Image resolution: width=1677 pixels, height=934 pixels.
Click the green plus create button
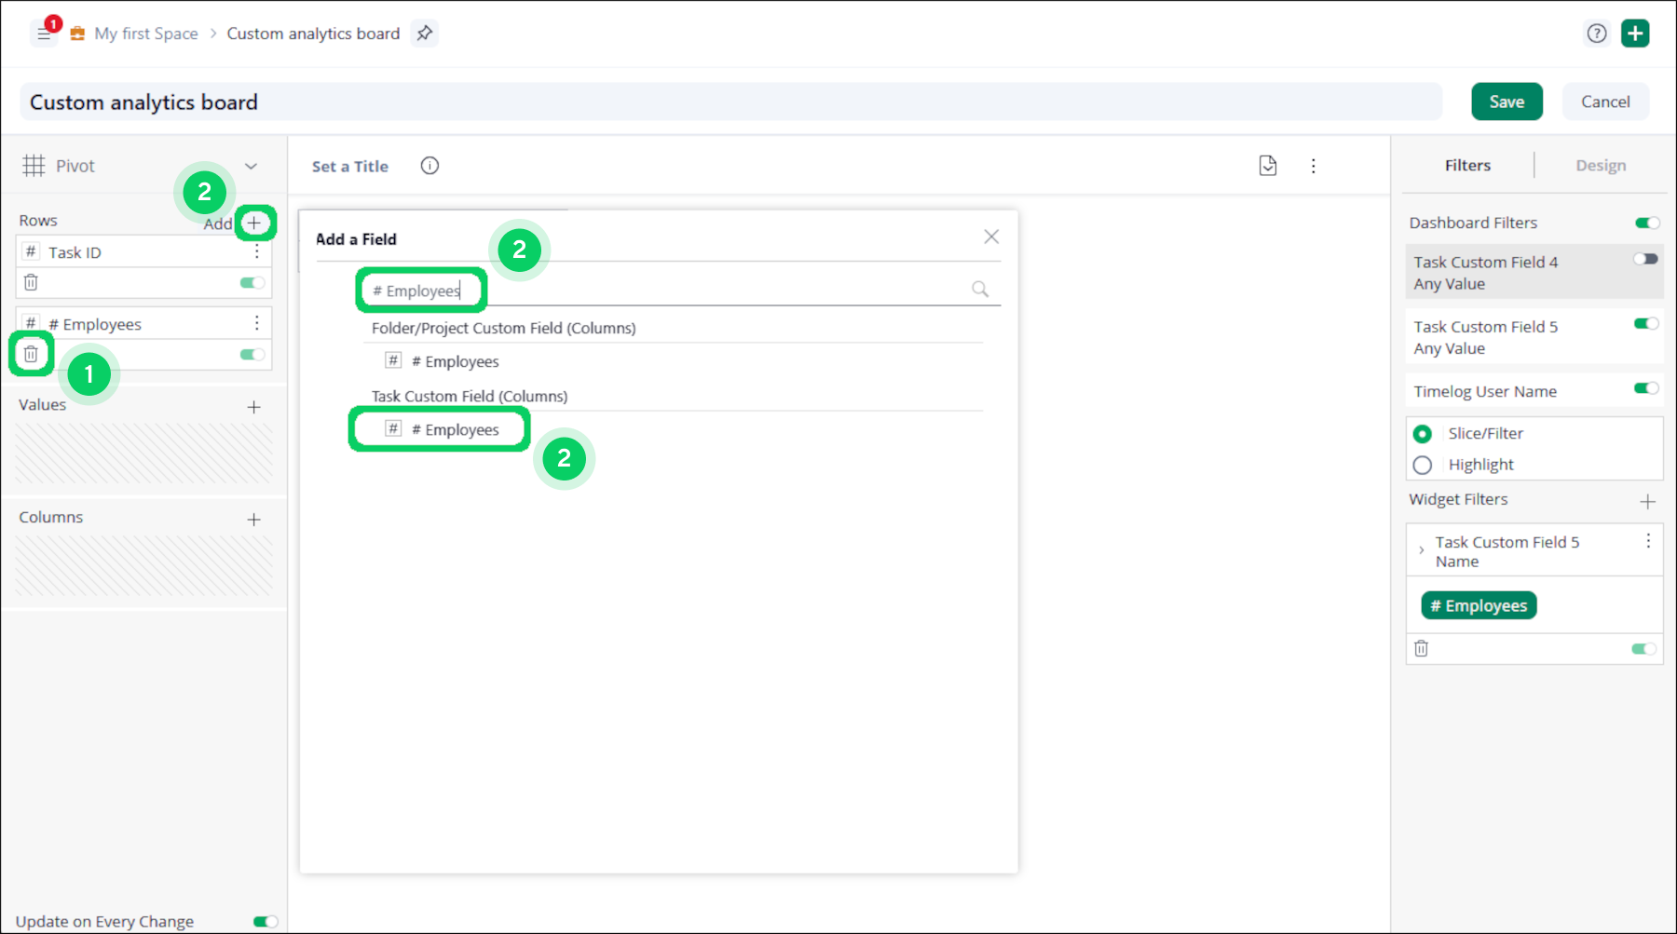pos(1635,34)
